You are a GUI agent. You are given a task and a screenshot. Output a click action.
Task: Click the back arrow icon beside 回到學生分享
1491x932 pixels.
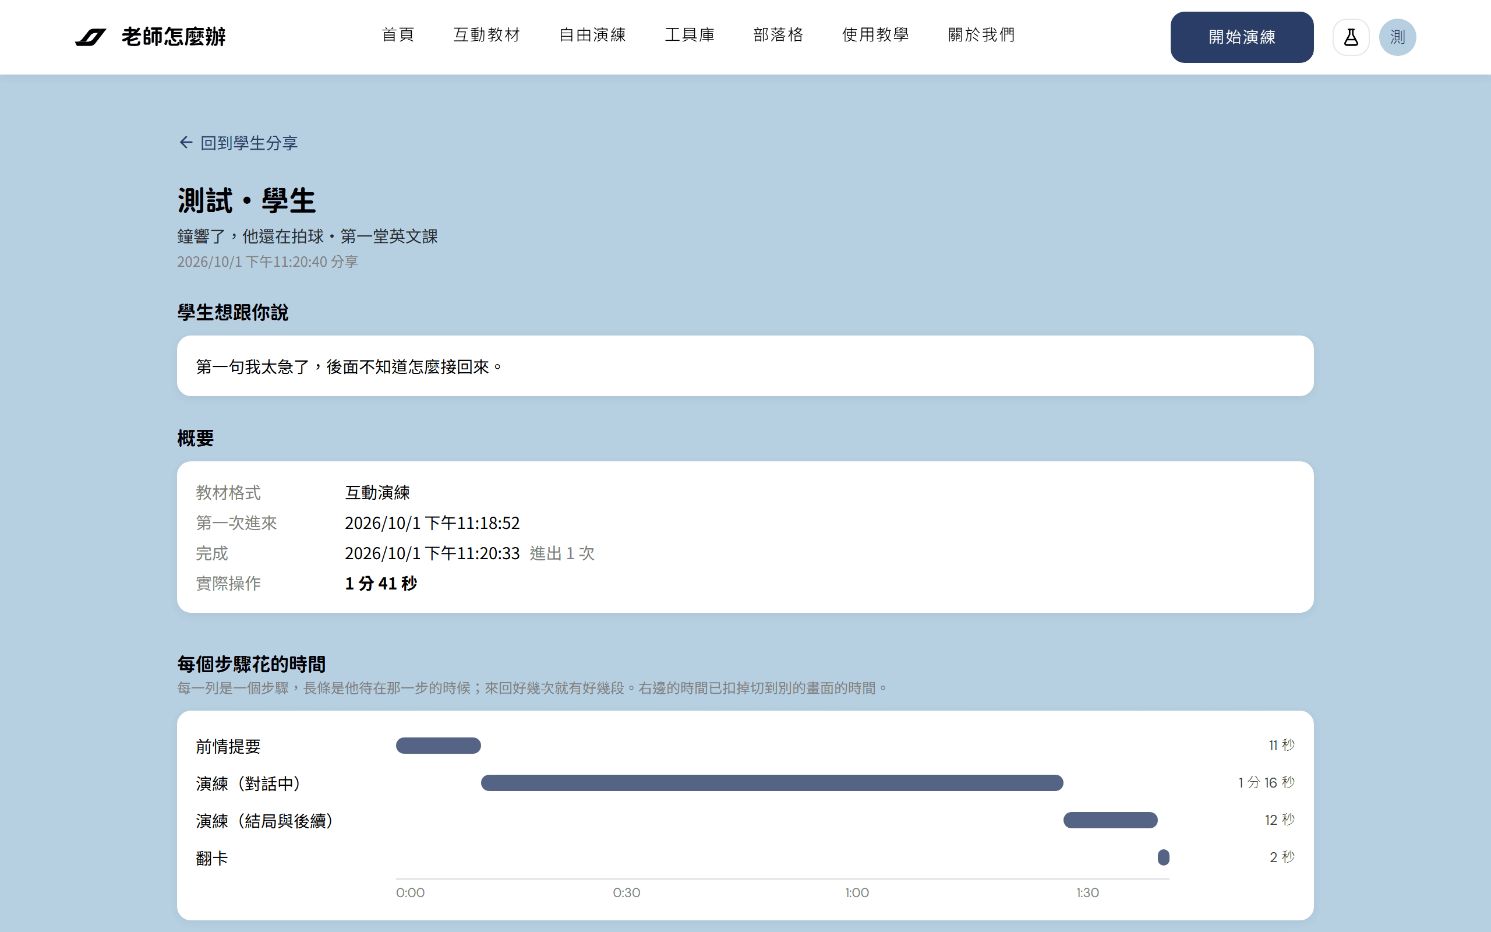pyautogui.click(x=185, y=142)
